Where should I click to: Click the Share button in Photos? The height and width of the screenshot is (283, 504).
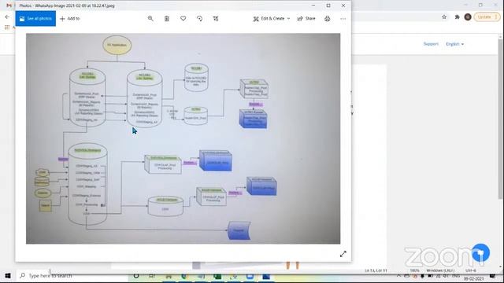[306, 19]
